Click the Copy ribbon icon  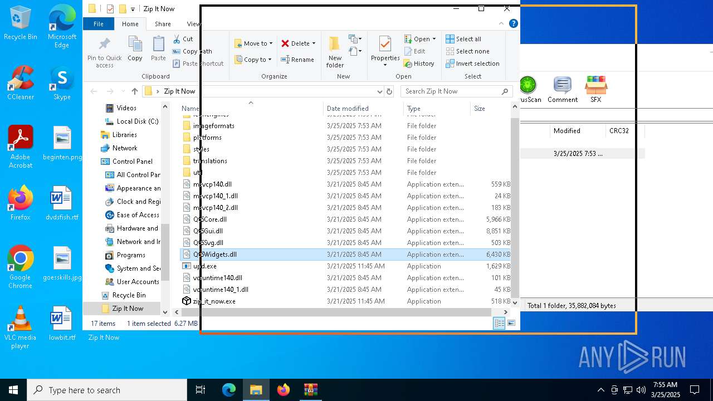point(135,44)
